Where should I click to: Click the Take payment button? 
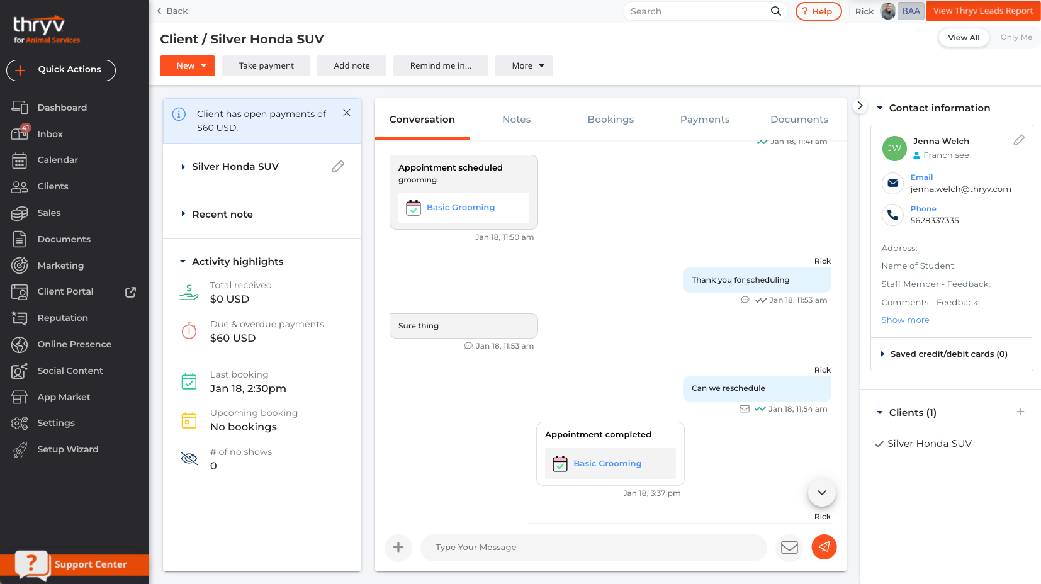pos(266,65)
